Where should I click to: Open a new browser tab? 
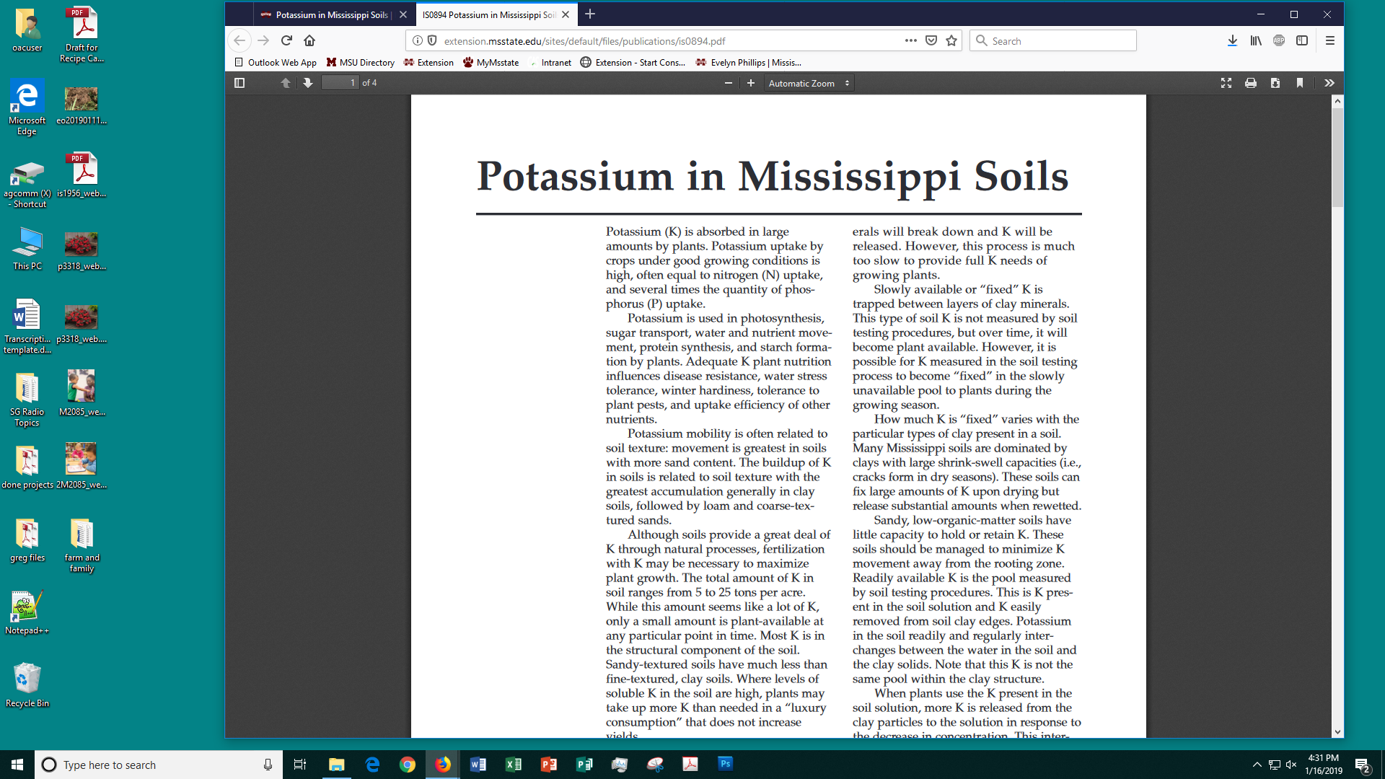[590, 14]
